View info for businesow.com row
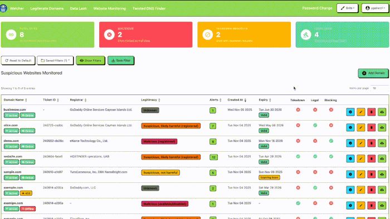 (x=350, y=112)
